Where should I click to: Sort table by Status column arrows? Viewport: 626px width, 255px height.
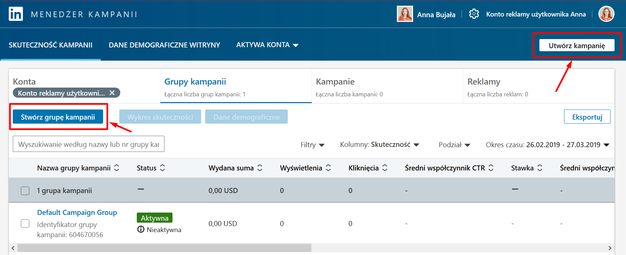click(162, 168)
